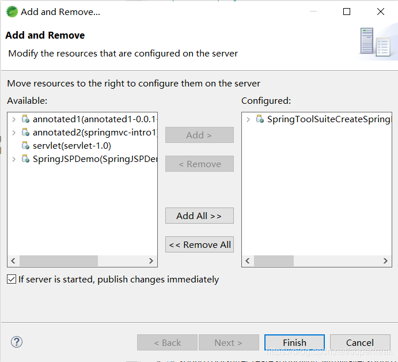
Task: Toggle publish changes immediately checkbox
Action: tap(12, 279)
